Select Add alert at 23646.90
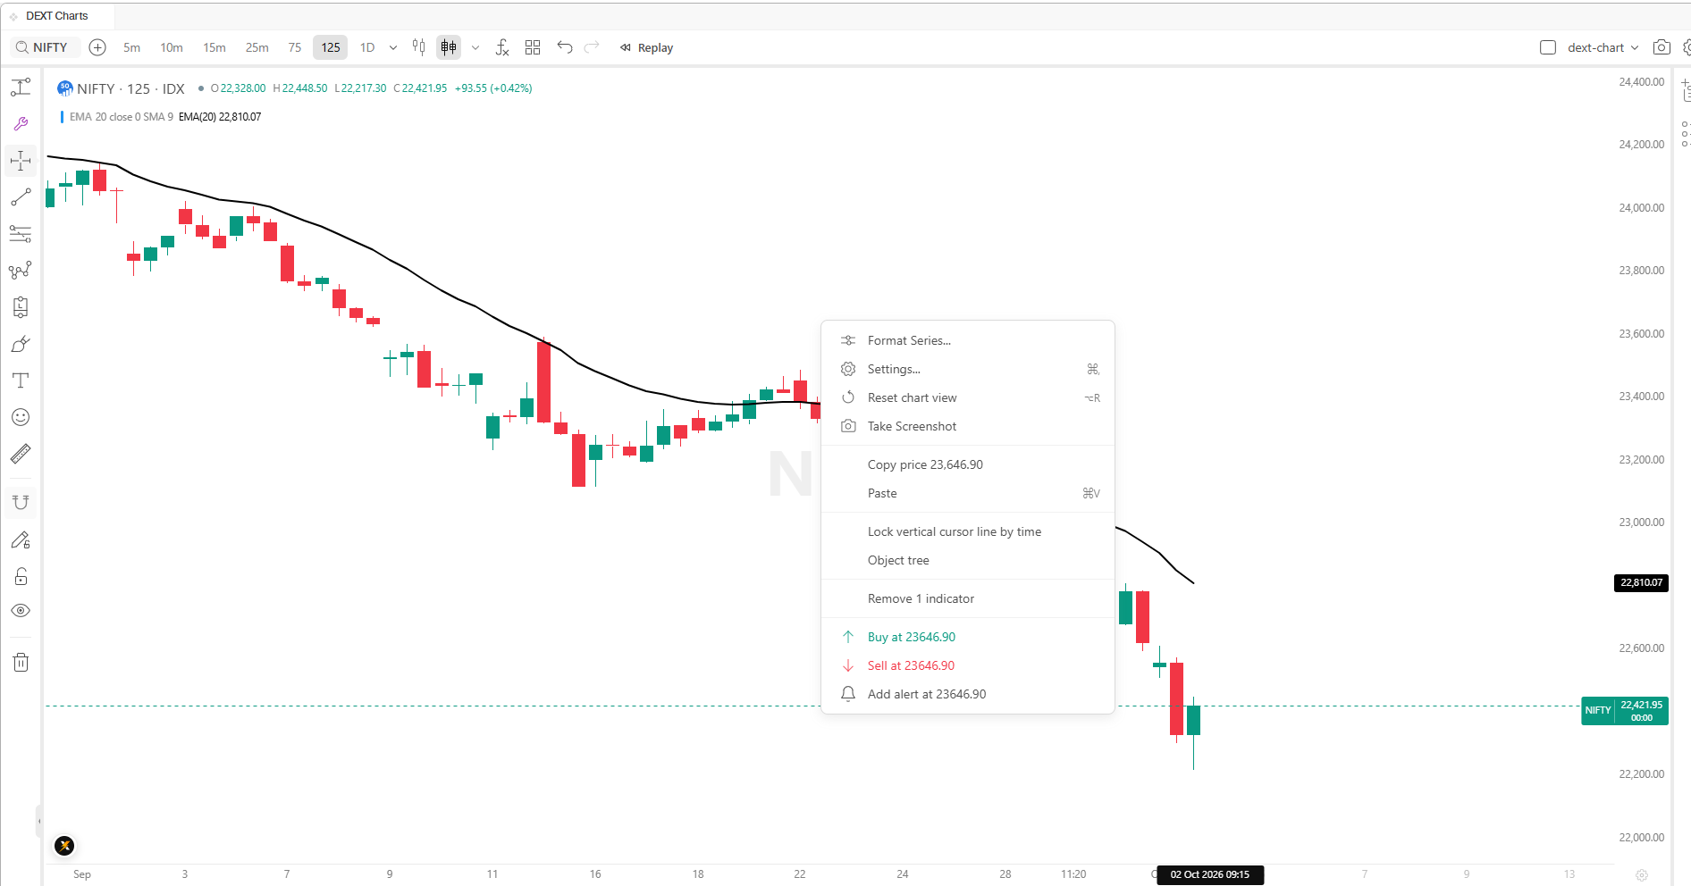Viewport: 1691px width, 886px height. [x=968, y=694]
